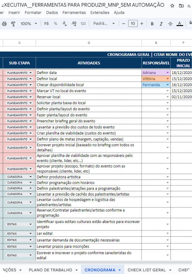This screenshot has height=274, width=192.
Task: Open the Inserir menu
Action: coord(14,13)
